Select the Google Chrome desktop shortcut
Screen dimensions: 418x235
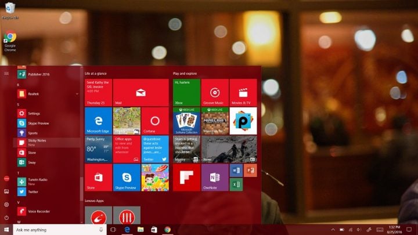(x=10, y=41)
